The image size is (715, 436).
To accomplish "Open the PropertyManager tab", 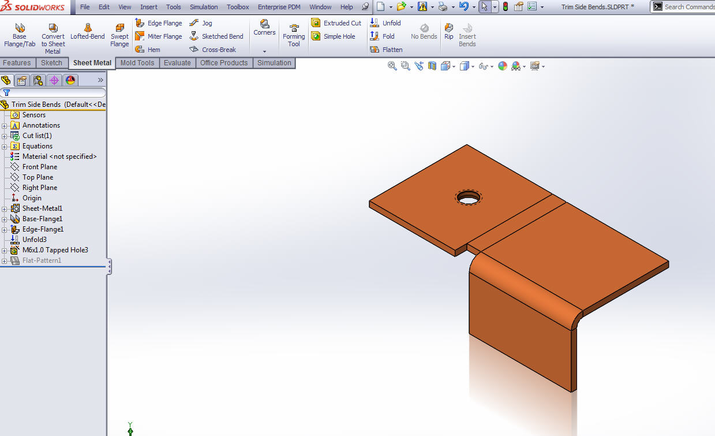I will [x=22, y=80].
